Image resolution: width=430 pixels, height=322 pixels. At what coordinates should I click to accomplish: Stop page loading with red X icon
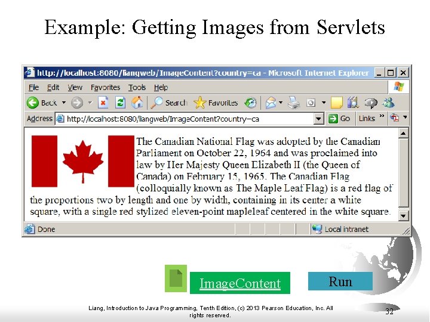click(x=103, y=103)
